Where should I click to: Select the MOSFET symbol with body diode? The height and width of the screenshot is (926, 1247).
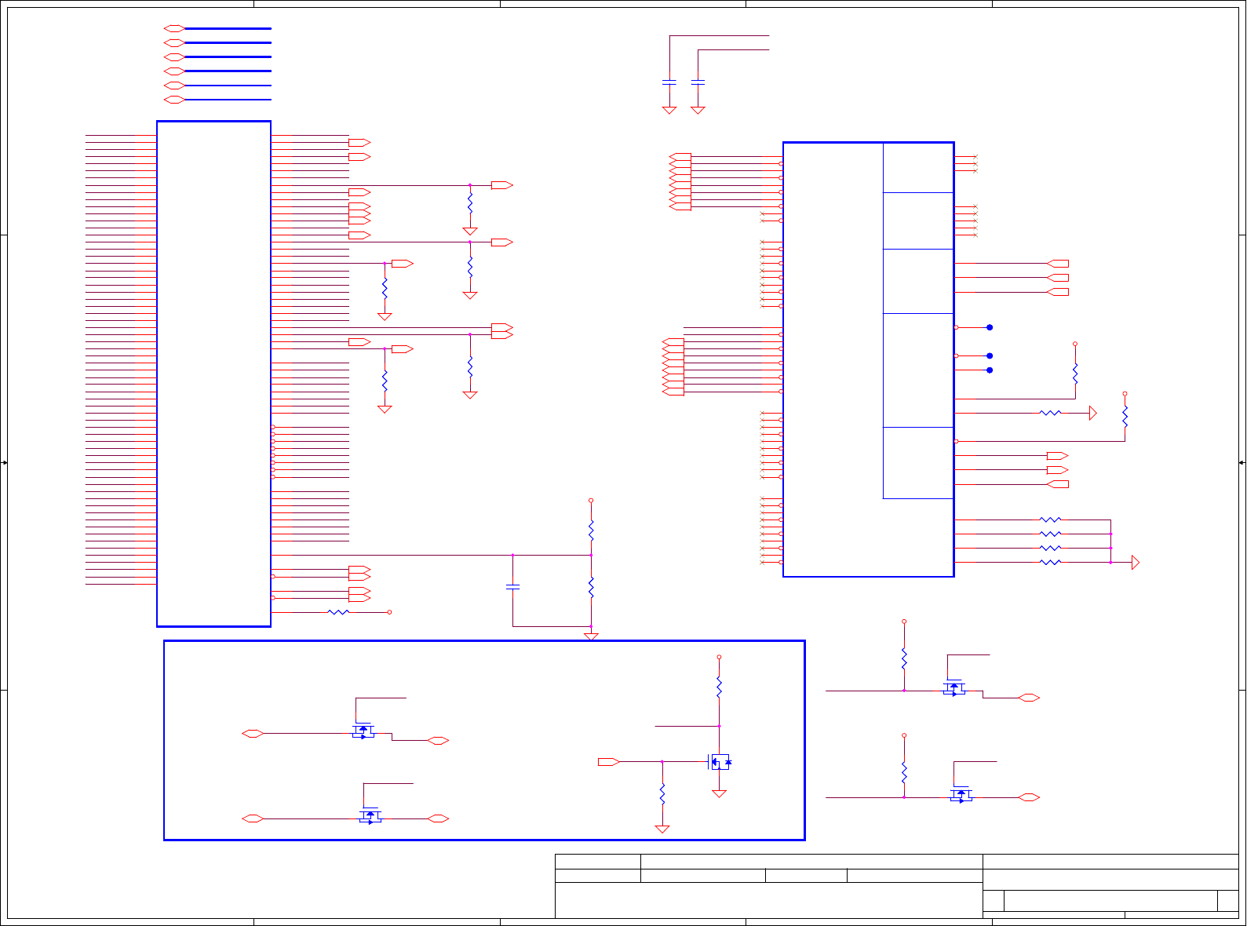(720, 761)
